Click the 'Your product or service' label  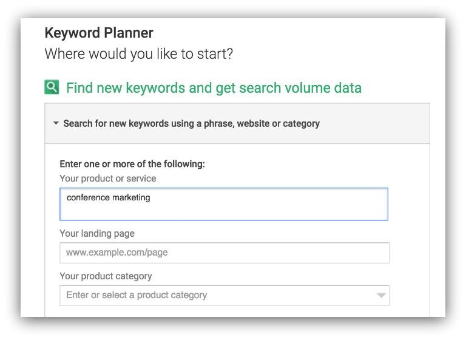108,178
